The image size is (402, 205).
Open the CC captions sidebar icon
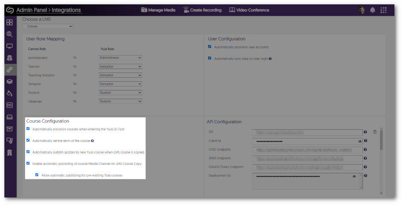pos(10,105)
